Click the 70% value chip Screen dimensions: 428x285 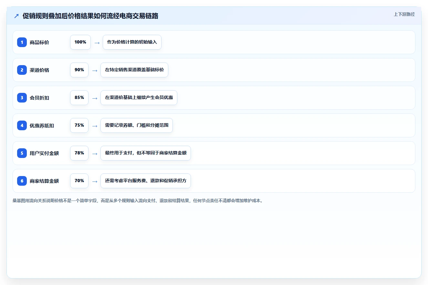tap(79, 181)
